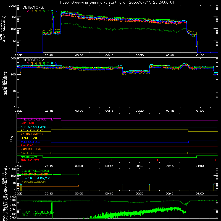
Task: Click the 0.98 tick label on the livetime axis
Action: pyautogui.click(x=13, y=201)
